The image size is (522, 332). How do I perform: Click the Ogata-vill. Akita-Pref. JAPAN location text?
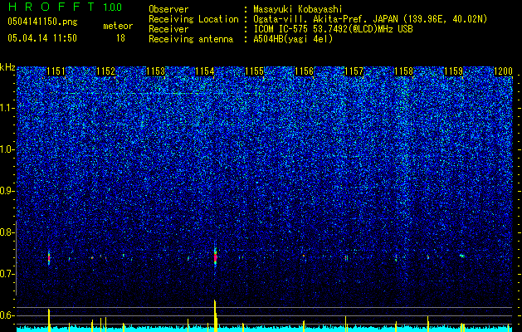pos(370,19)
